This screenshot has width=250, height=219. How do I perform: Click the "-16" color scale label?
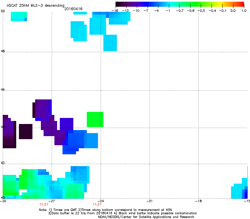pos(115,11)
